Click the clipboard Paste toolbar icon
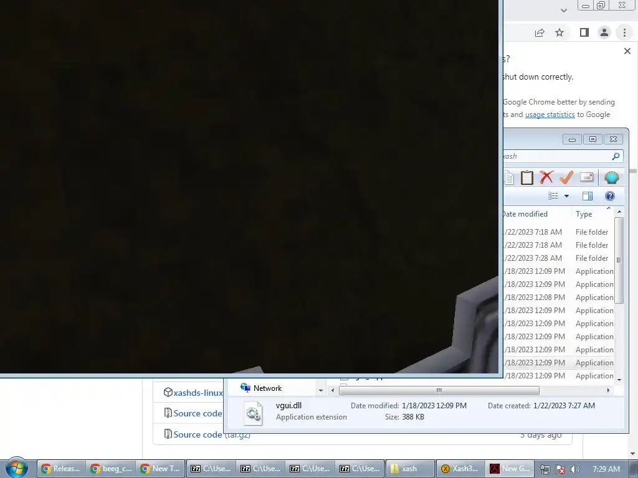Viewport: 638px width, 478px height. pyautogui.click(x=527, y=177)
